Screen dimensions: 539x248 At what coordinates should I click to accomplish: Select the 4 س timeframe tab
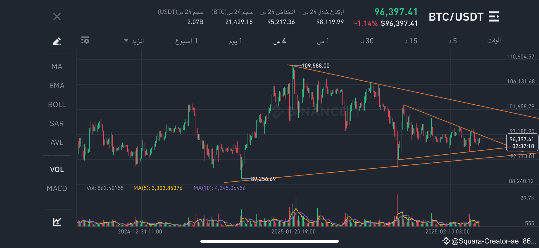click(x=280, y=41)
